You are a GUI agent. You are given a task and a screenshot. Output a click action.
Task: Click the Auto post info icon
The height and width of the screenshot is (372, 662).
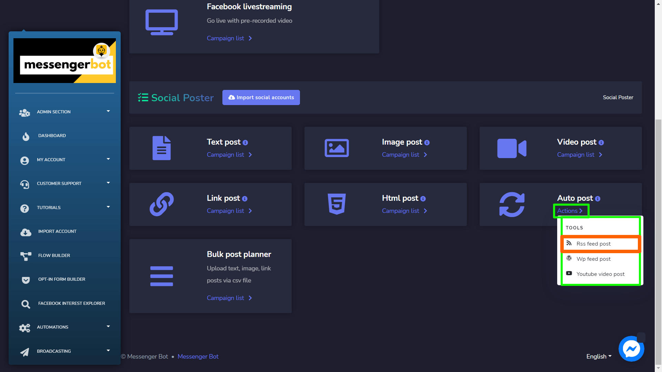click(x=598, y=199)
